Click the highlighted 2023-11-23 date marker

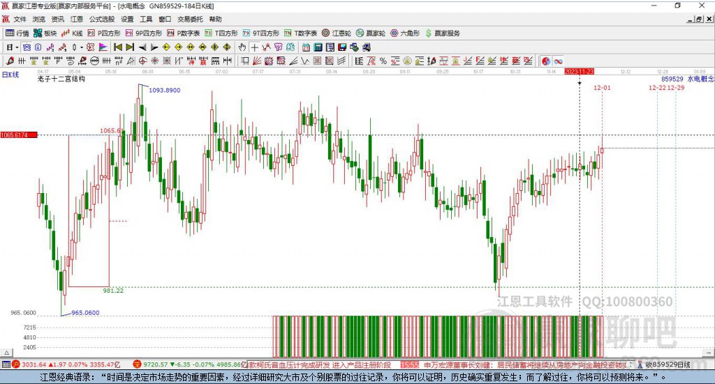[x=579, y=72]
